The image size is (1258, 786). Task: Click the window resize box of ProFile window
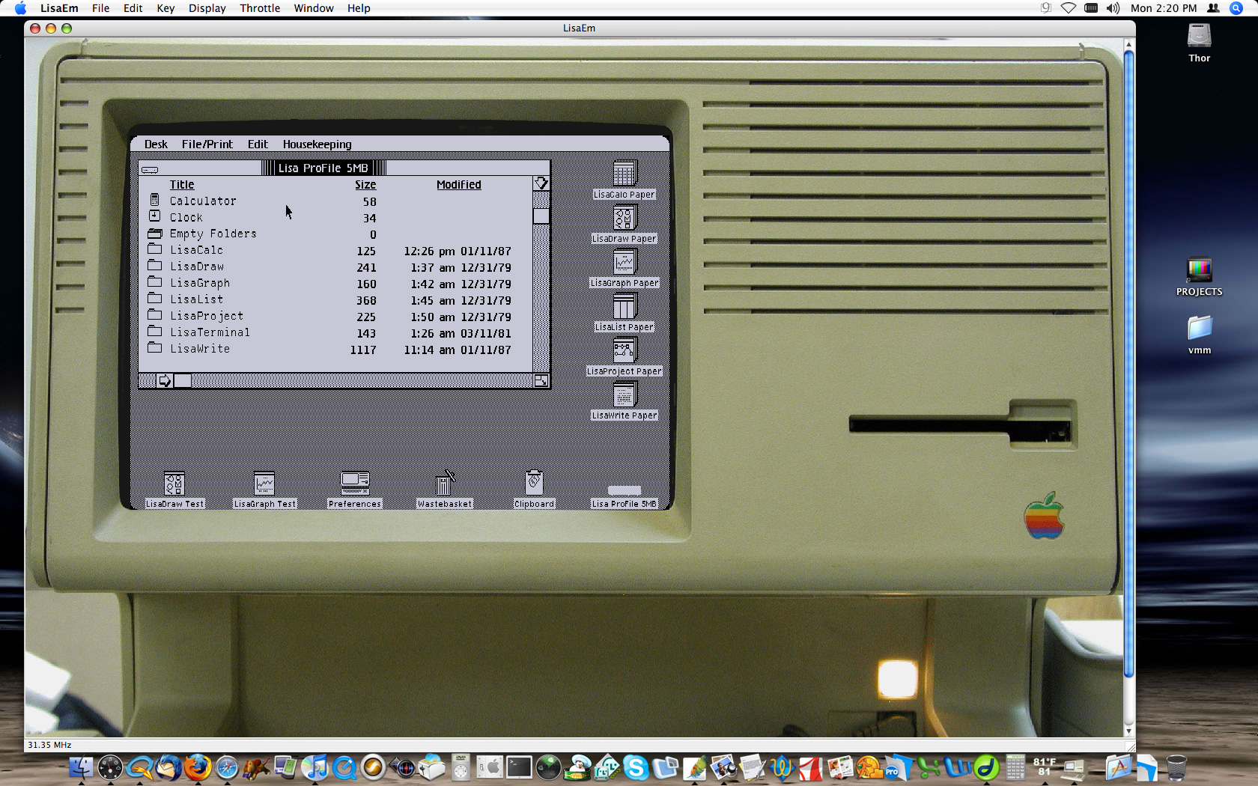point(541,380)
